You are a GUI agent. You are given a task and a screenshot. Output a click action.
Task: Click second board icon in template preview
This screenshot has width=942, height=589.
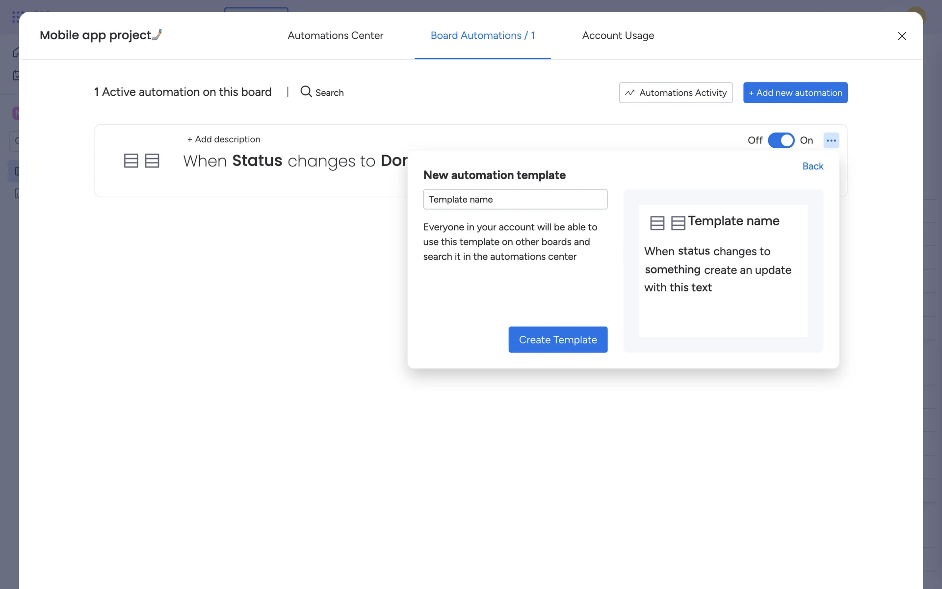pos(678,223)
